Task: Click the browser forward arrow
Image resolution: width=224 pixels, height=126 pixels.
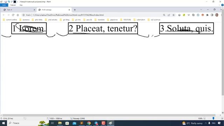Action: point(8,15)
